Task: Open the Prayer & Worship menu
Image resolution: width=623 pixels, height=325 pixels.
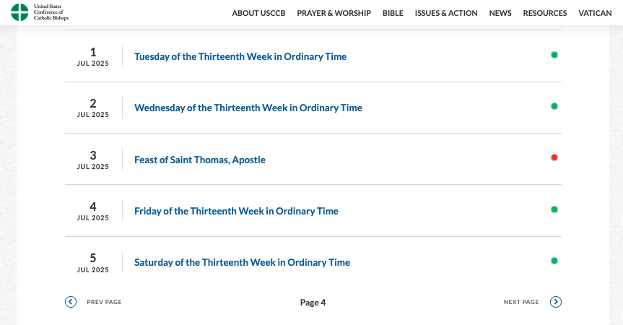Action: coord(334,13)
